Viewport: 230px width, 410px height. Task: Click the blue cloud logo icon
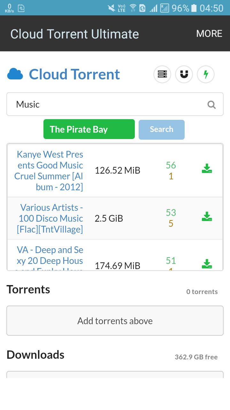[15, 74]
